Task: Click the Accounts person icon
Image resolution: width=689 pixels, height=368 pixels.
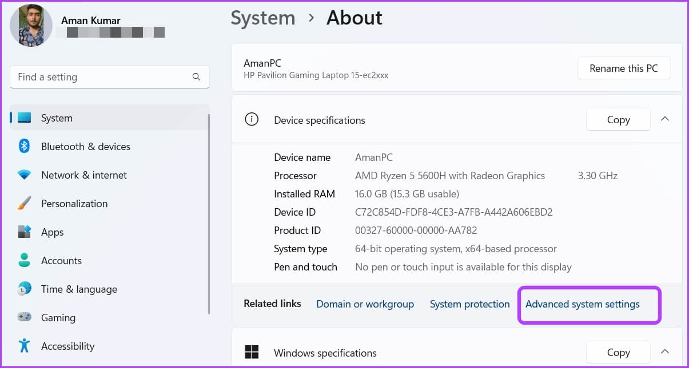Action: 24,261
